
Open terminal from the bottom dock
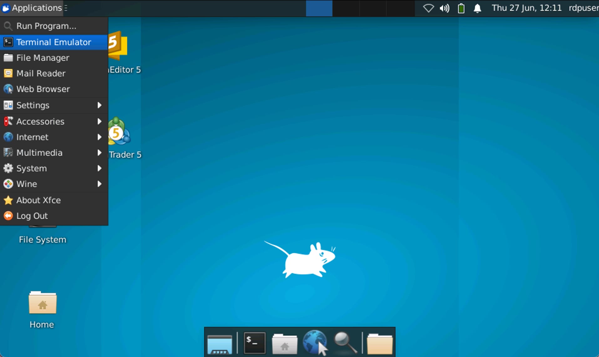click(x=254, y=343)
